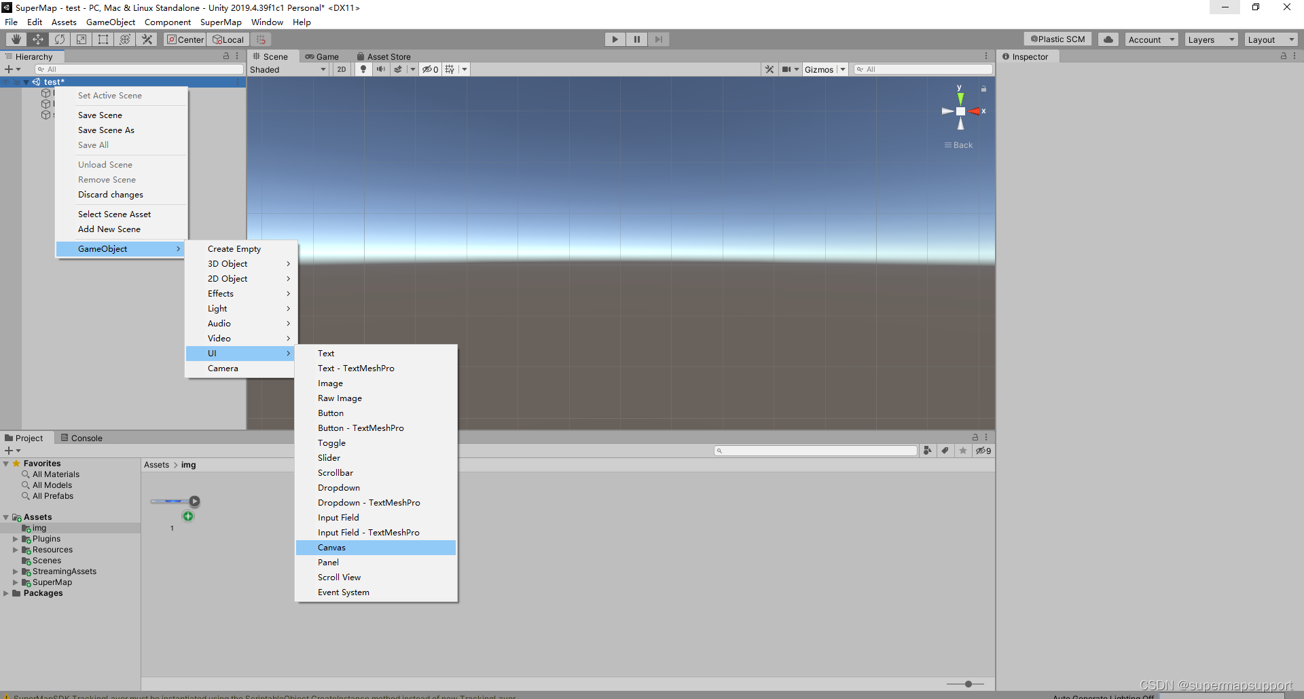This screenshot has height=699, width=1304.
Task: Click the Project panel search field
Action: [815, 450]
